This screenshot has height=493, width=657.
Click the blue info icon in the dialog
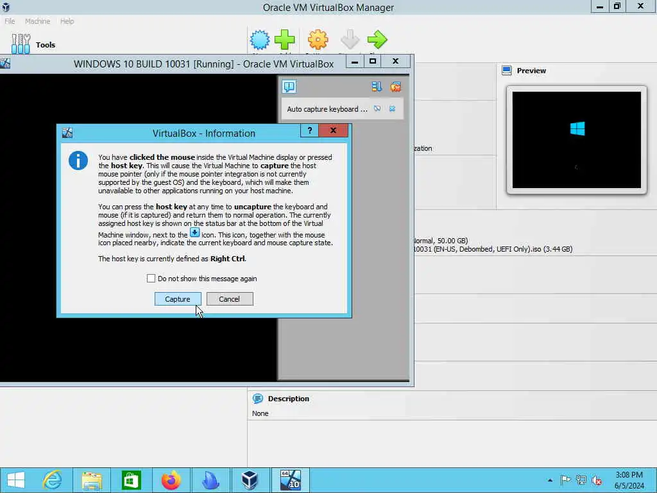[78, 160]
